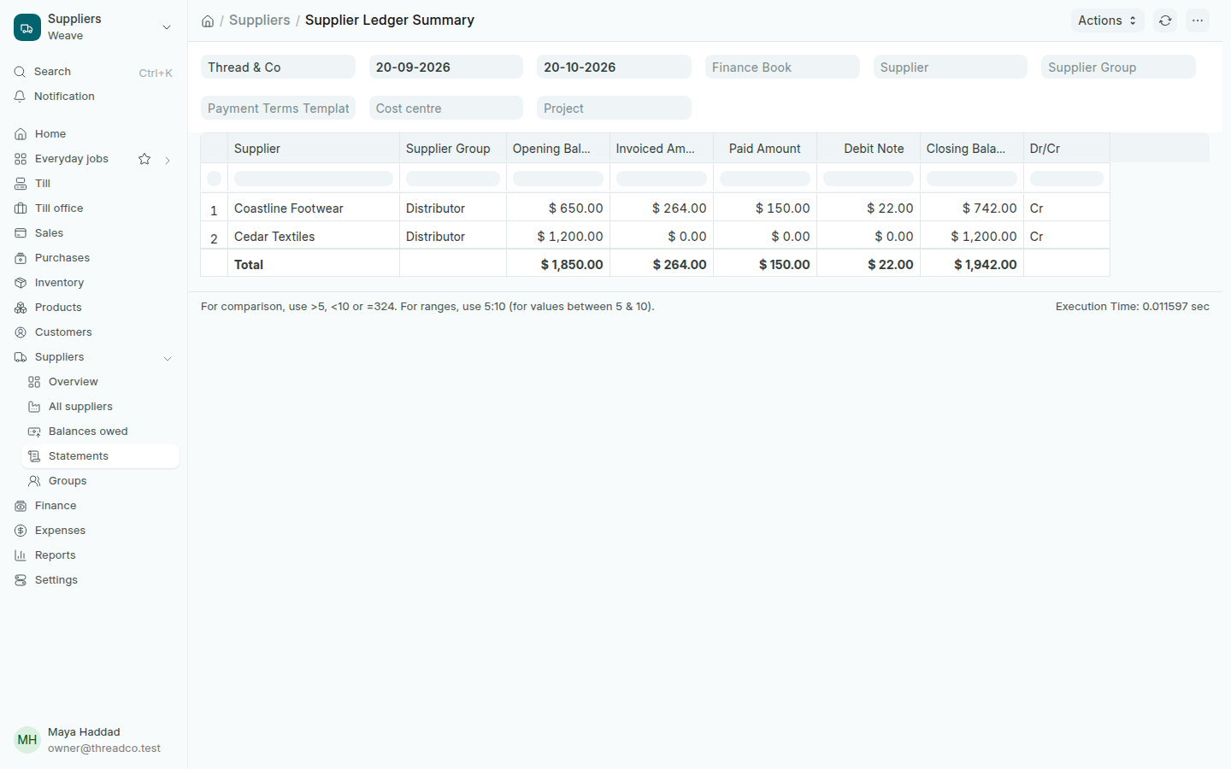The image size is (1231, 769).
Task: Collapse the Suppliers sidebar section
Action: click(168, 358)
